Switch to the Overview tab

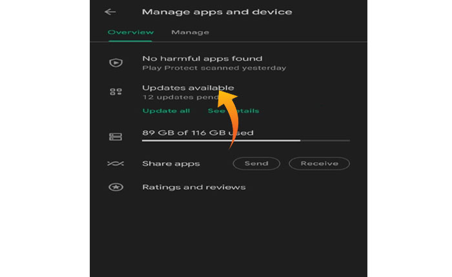coord(130,32)
